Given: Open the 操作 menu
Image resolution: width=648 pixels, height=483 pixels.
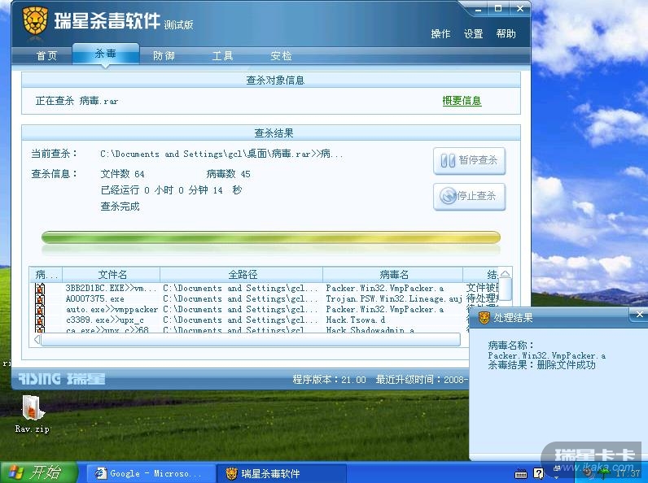Looking at the screenshot, I should [x=440, y=34].
